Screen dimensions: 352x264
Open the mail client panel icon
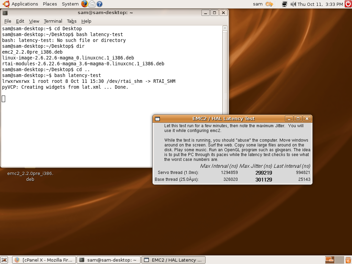coord(92,4)
